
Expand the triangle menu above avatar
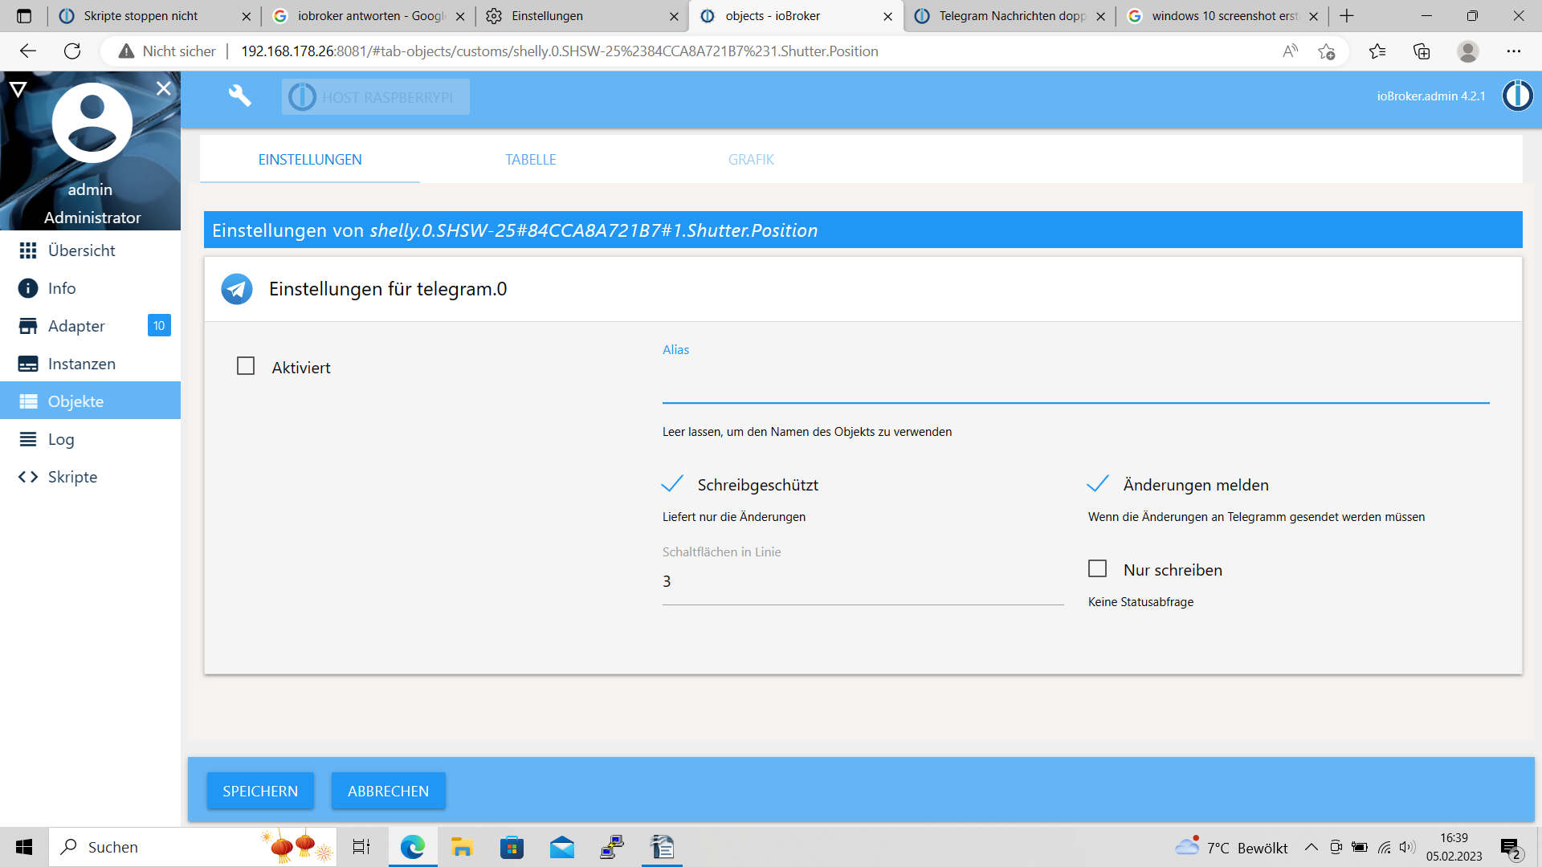point(18,88)
